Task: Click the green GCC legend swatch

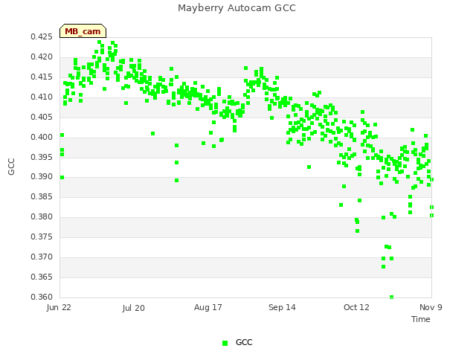Action: (x=225, y=343)
